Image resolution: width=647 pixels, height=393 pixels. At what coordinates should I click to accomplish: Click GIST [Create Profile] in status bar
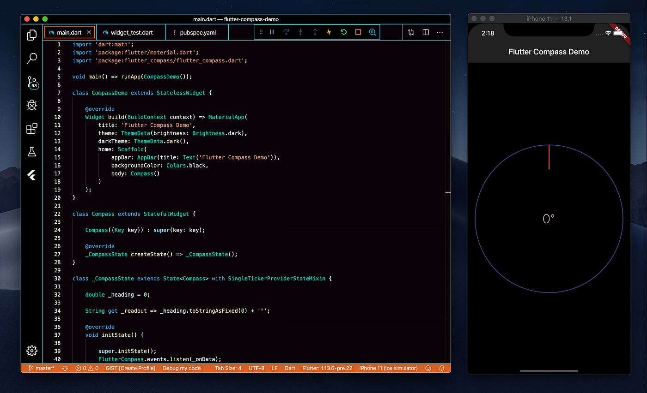(x=130, y=368)
